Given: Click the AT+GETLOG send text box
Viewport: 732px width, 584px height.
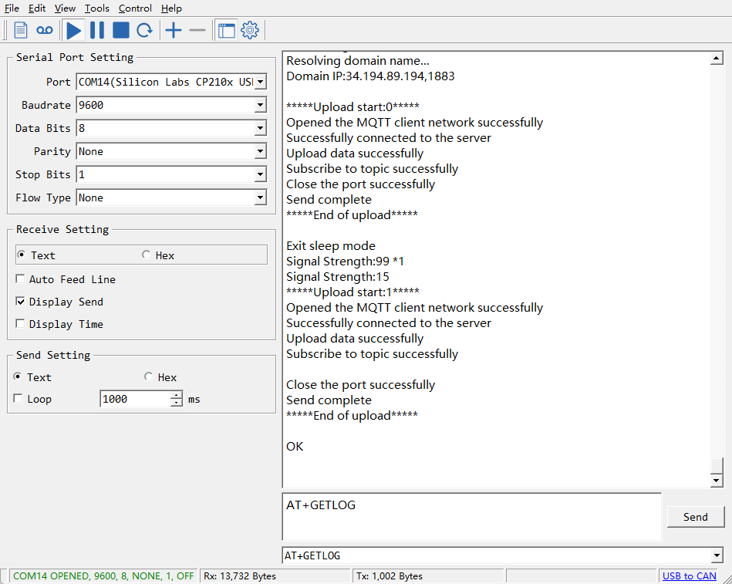Looking at the screenshot, I should 471,517.
